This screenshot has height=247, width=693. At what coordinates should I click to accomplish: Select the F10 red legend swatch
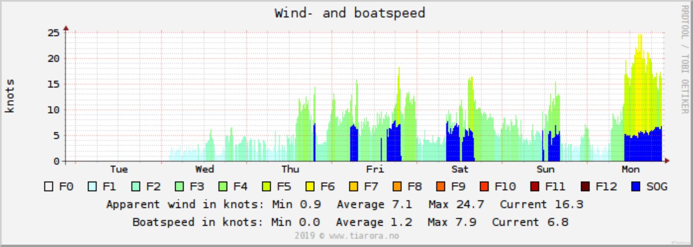pyautogui.click(x=484, y=187)
